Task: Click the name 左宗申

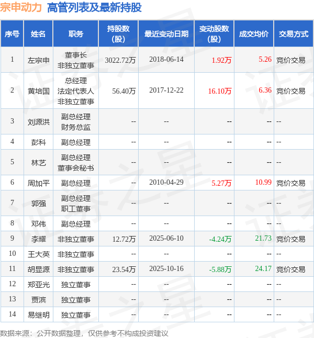Action: [38, 60]
